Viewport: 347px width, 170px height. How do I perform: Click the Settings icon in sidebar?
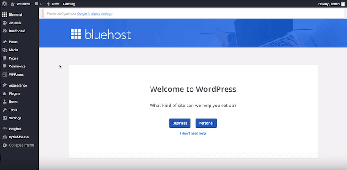(4, 118)
